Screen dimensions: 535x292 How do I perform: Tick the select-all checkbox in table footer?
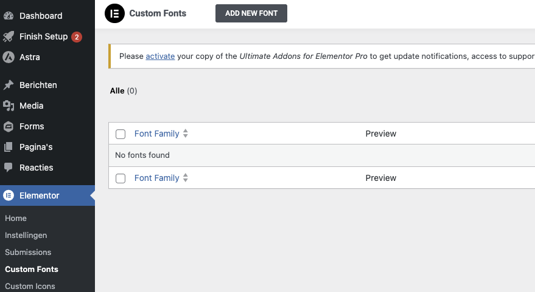[121, 178]
